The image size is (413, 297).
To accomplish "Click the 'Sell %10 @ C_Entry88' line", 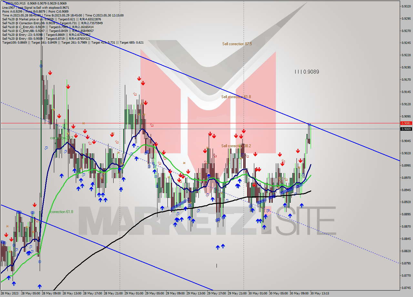I will tap(48, 31).
